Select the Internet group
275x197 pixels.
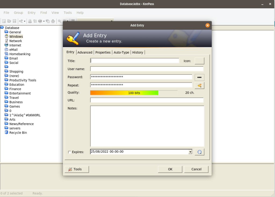click(15, 45)
